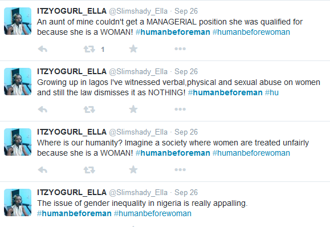Retweet the aunt MANAGERIAL position tweet
The width and height of the screenshot is (330, 227).
click(89, 49)
